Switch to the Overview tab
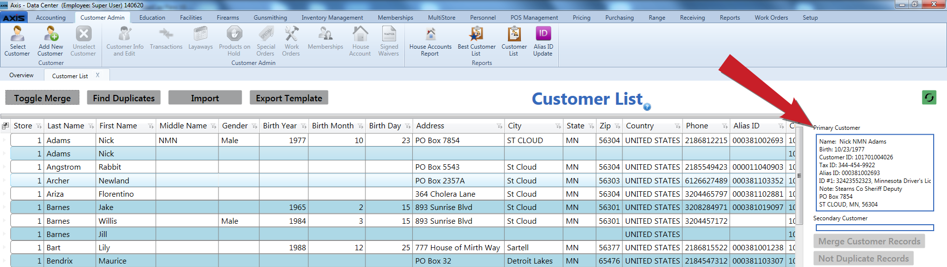947x267 pixels. click(x=22, y=75)
